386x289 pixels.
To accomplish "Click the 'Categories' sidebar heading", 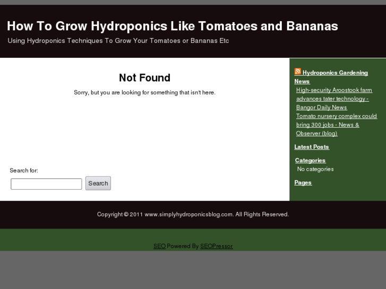I will (x=310, y=160).
